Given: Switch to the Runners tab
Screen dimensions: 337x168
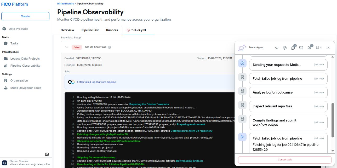Looking at the screenshot, I should 112,30.
